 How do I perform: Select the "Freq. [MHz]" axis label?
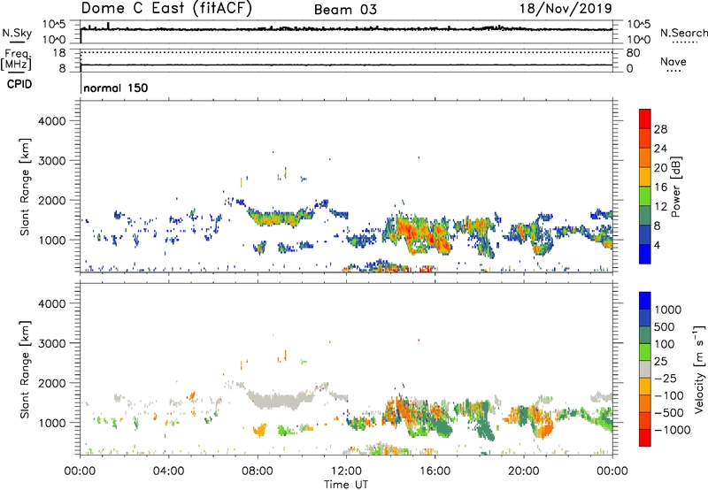tap(16, 60)
